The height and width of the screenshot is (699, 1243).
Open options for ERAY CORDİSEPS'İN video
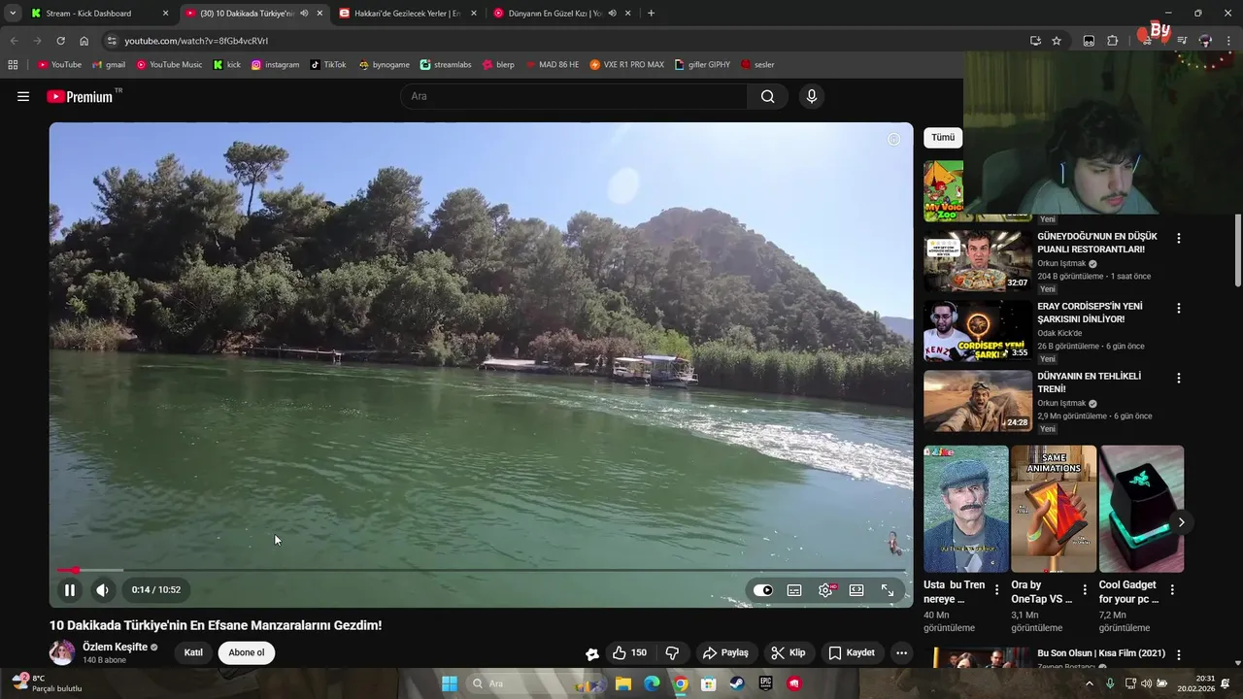click(x=1179, y=308)
